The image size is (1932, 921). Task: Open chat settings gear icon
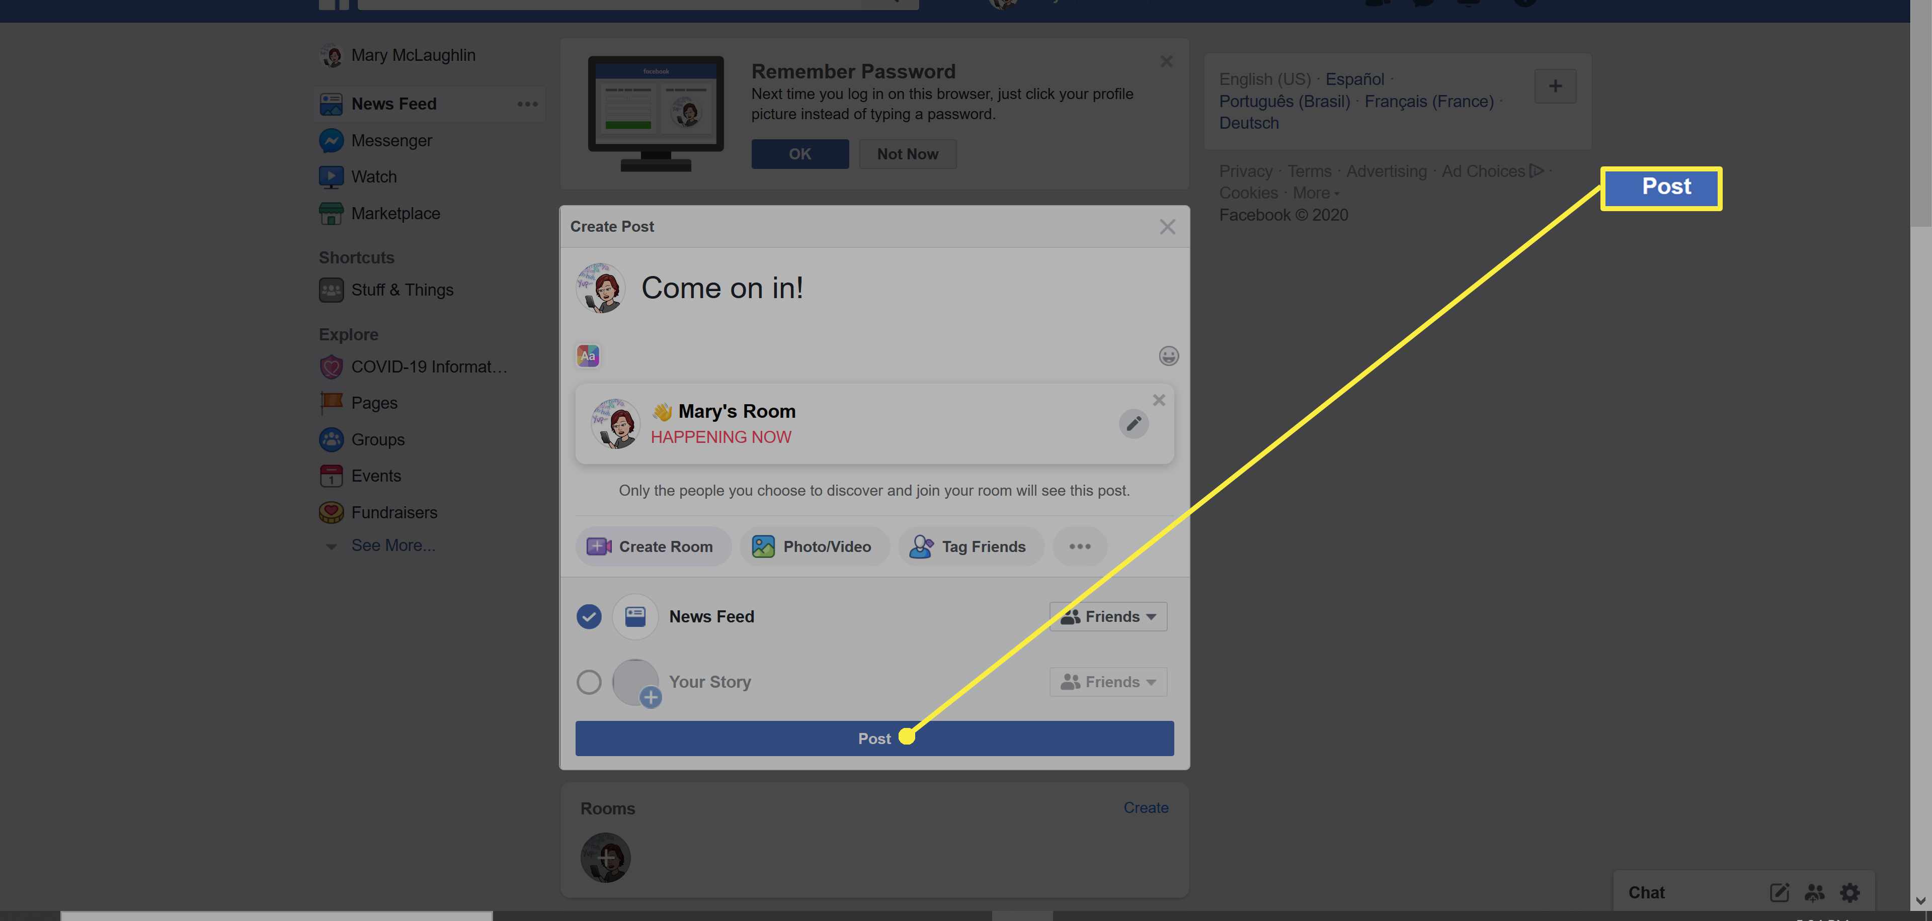pyautogui.click(x=1849, y=892)
